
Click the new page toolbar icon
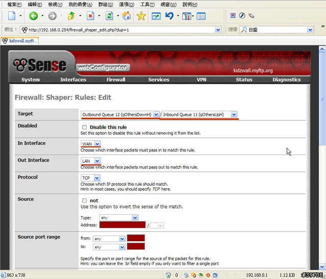click(12, 16)
